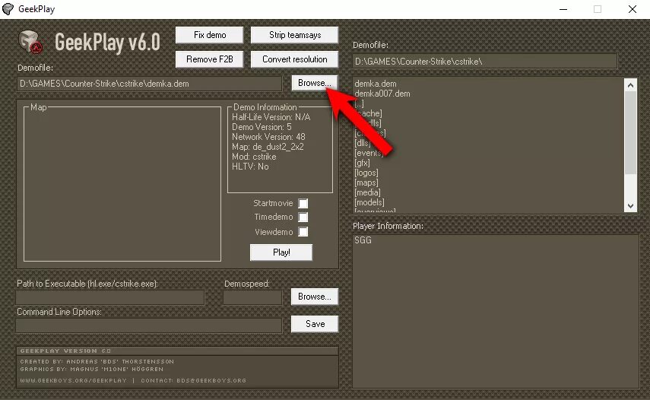The width and height of the screenshot is (650, 400).
Task: Check the Viewdemo option
Action: tap(303, 232)
